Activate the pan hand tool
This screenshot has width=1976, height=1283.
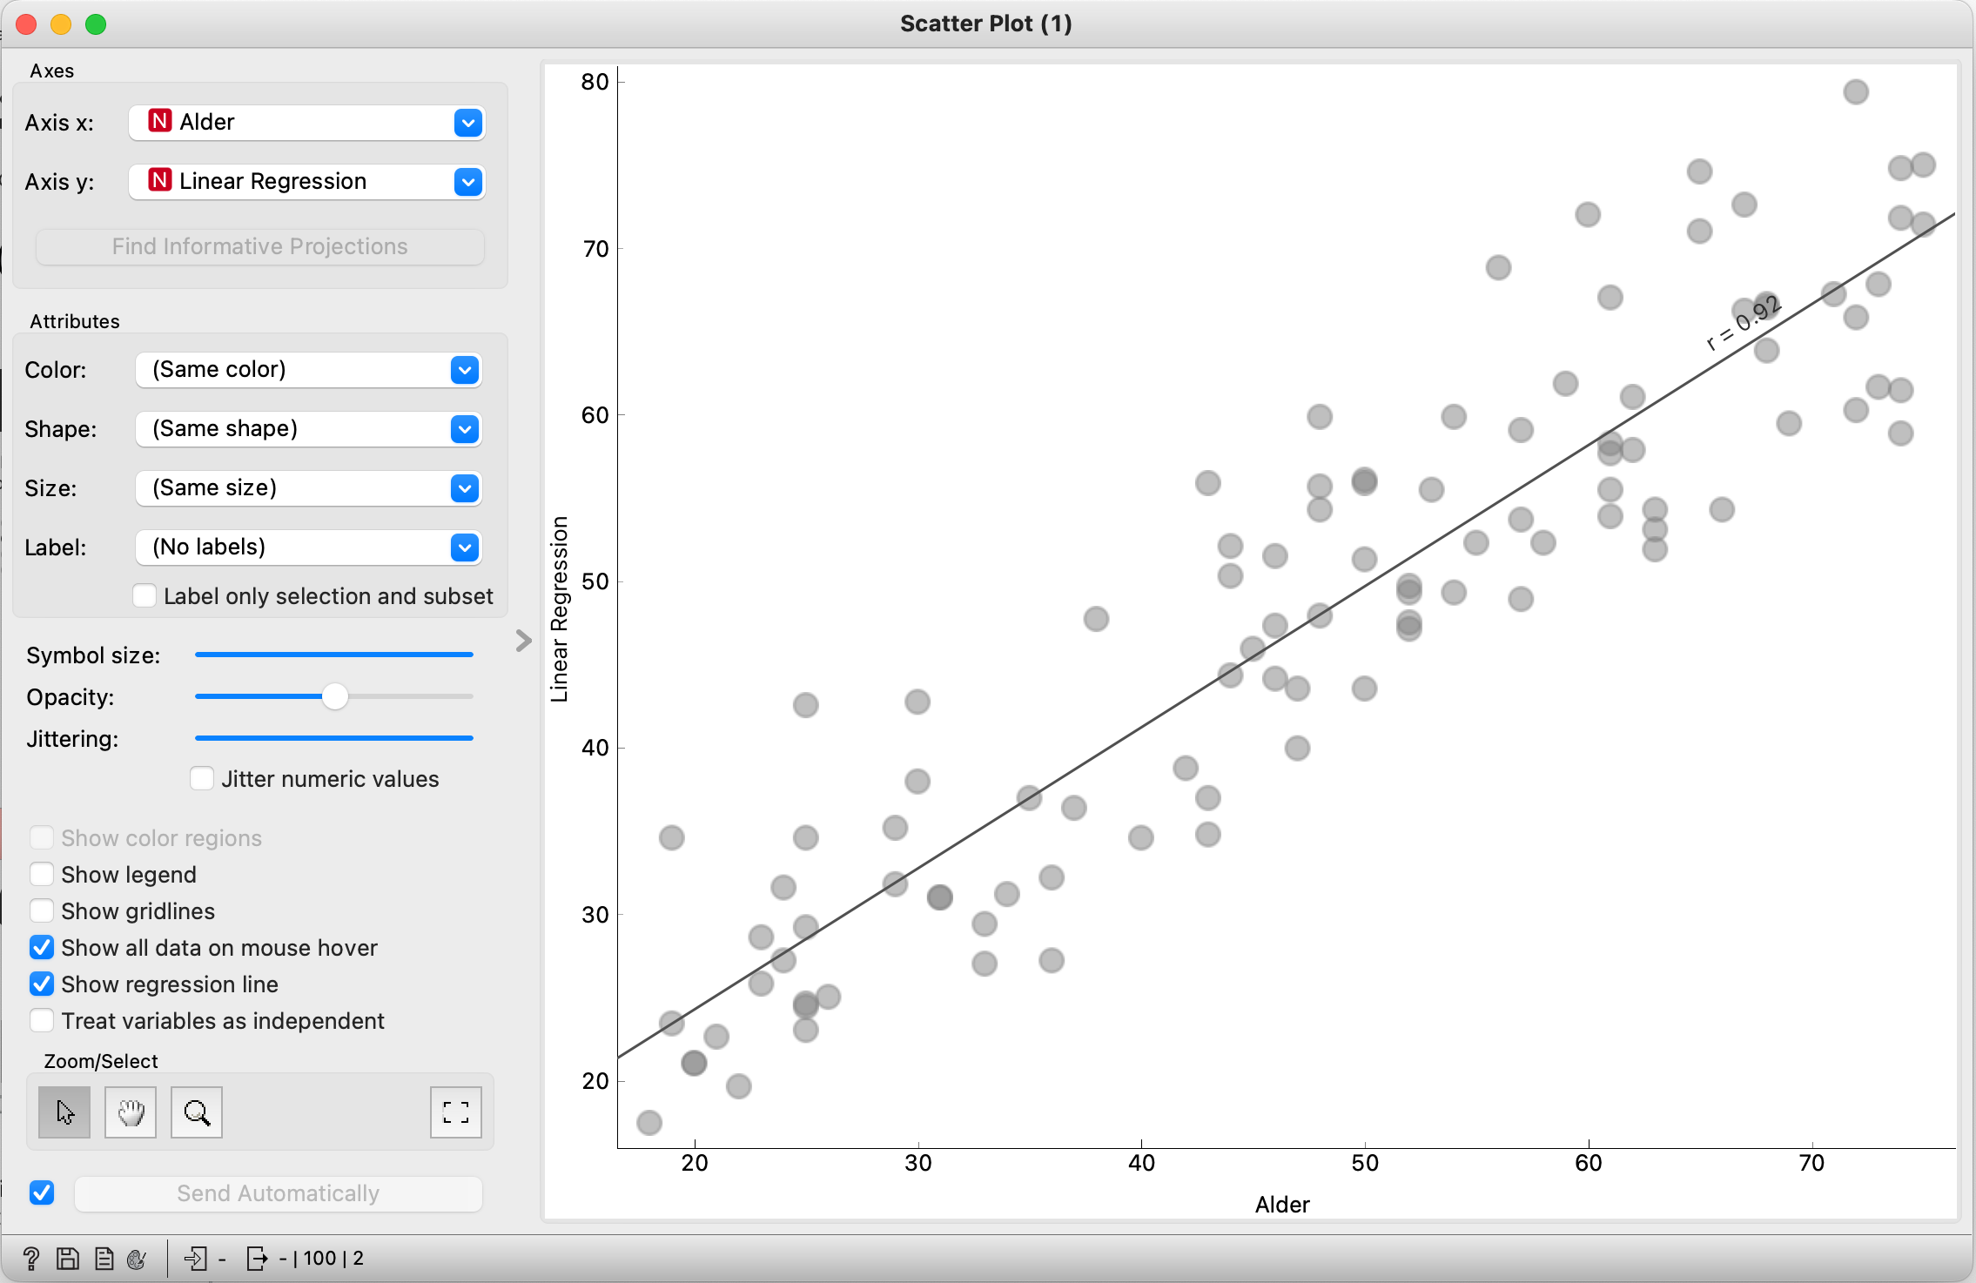[131, 1112]
